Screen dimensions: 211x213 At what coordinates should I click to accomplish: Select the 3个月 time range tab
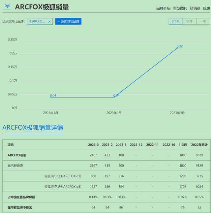176,21
